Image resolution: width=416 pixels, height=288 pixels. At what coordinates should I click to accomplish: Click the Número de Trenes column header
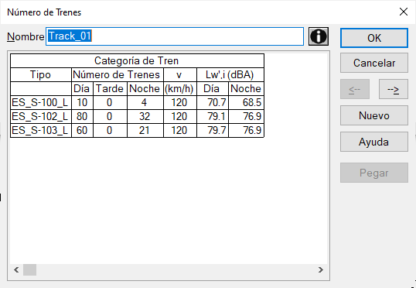coord(118,75)
